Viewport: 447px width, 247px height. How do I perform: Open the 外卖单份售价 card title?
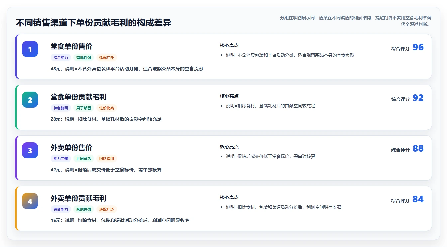pos(71,148)
